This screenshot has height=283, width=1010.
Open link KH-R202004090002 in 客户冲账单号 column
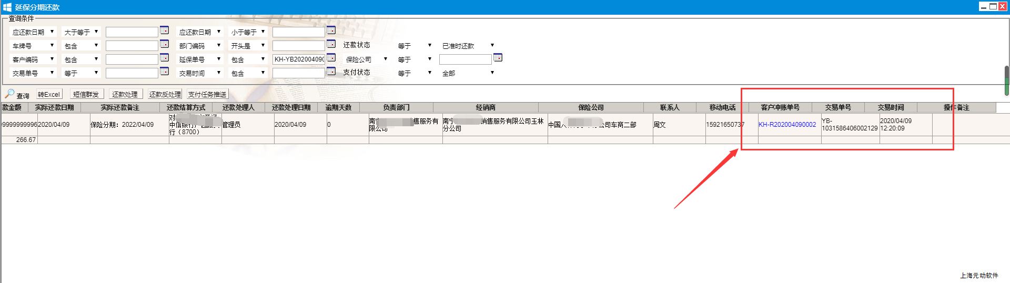pyautogui.click(x=787, y=125)
